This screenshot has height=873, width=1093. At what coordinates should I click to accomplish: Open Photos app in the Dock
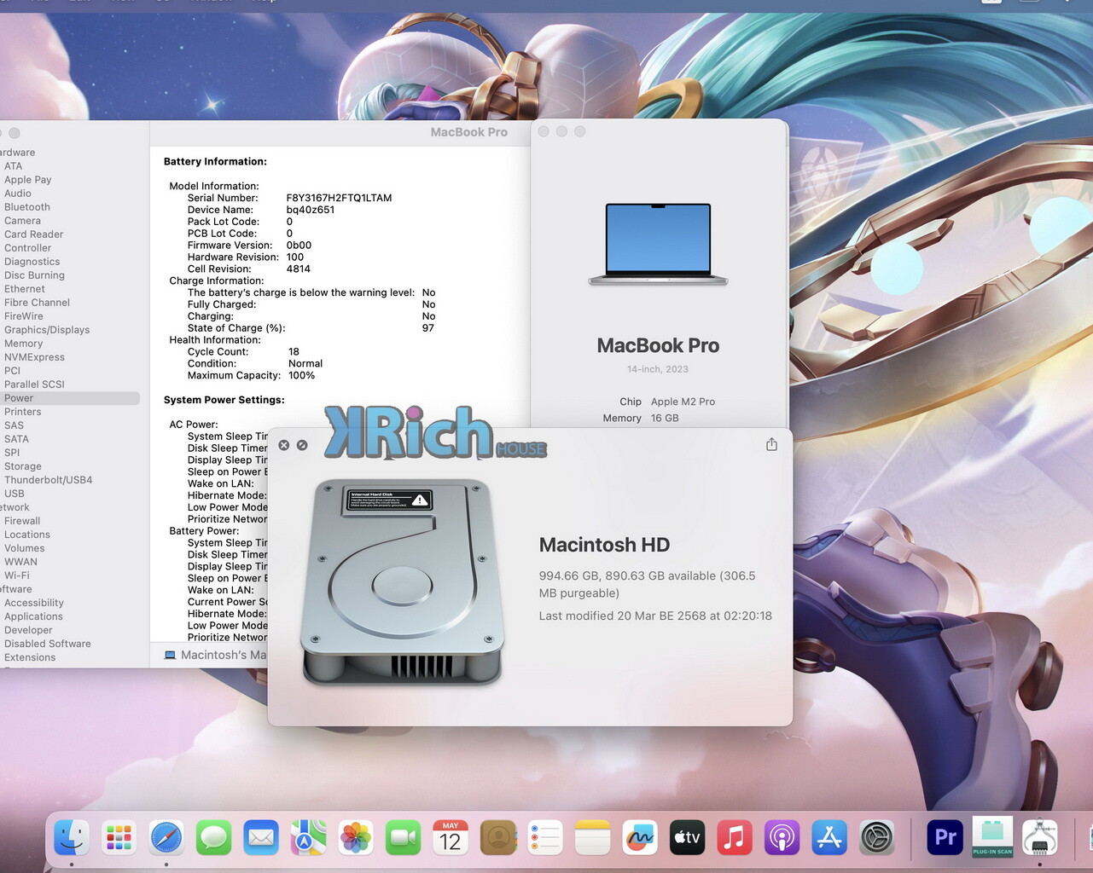pos(356,837)
